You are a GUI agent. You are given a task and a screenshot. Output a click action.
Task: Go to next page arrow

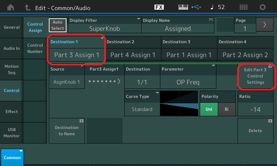tap(265, 25)
